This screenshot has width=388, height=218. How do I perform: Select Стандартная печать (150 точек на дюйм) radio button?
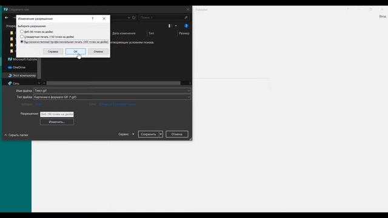pos(22,36)
